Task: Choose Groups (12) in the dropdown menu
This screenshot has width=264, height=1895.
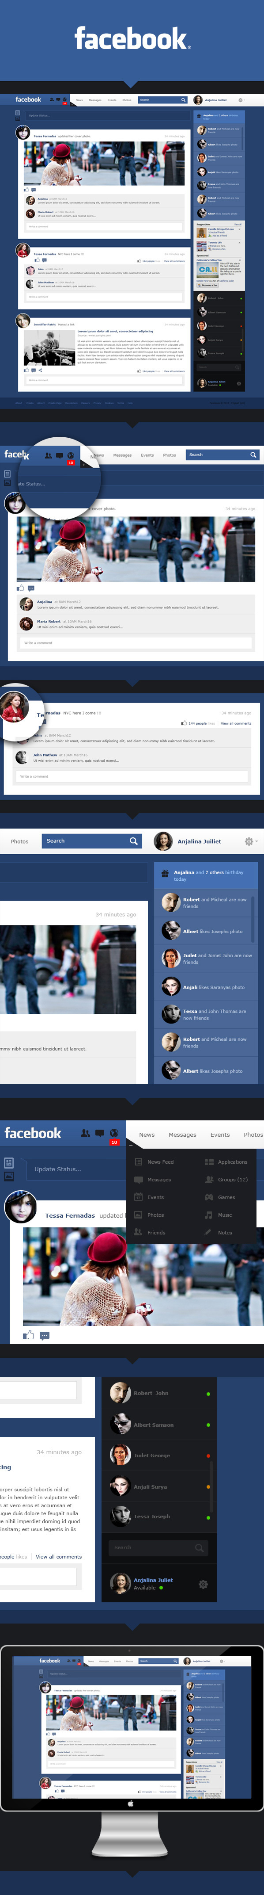Action: point(232,1179)
